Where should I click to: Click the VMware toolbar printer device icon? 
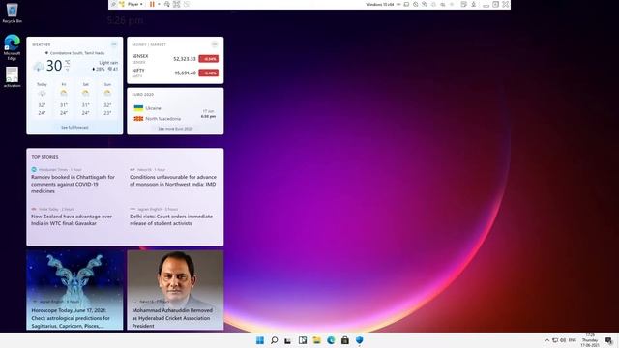(x=443, y=4)
